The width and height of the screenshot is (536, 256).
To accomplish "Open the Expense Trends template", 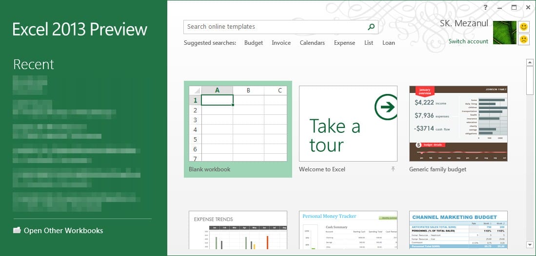I will click(x=238, y=230).
